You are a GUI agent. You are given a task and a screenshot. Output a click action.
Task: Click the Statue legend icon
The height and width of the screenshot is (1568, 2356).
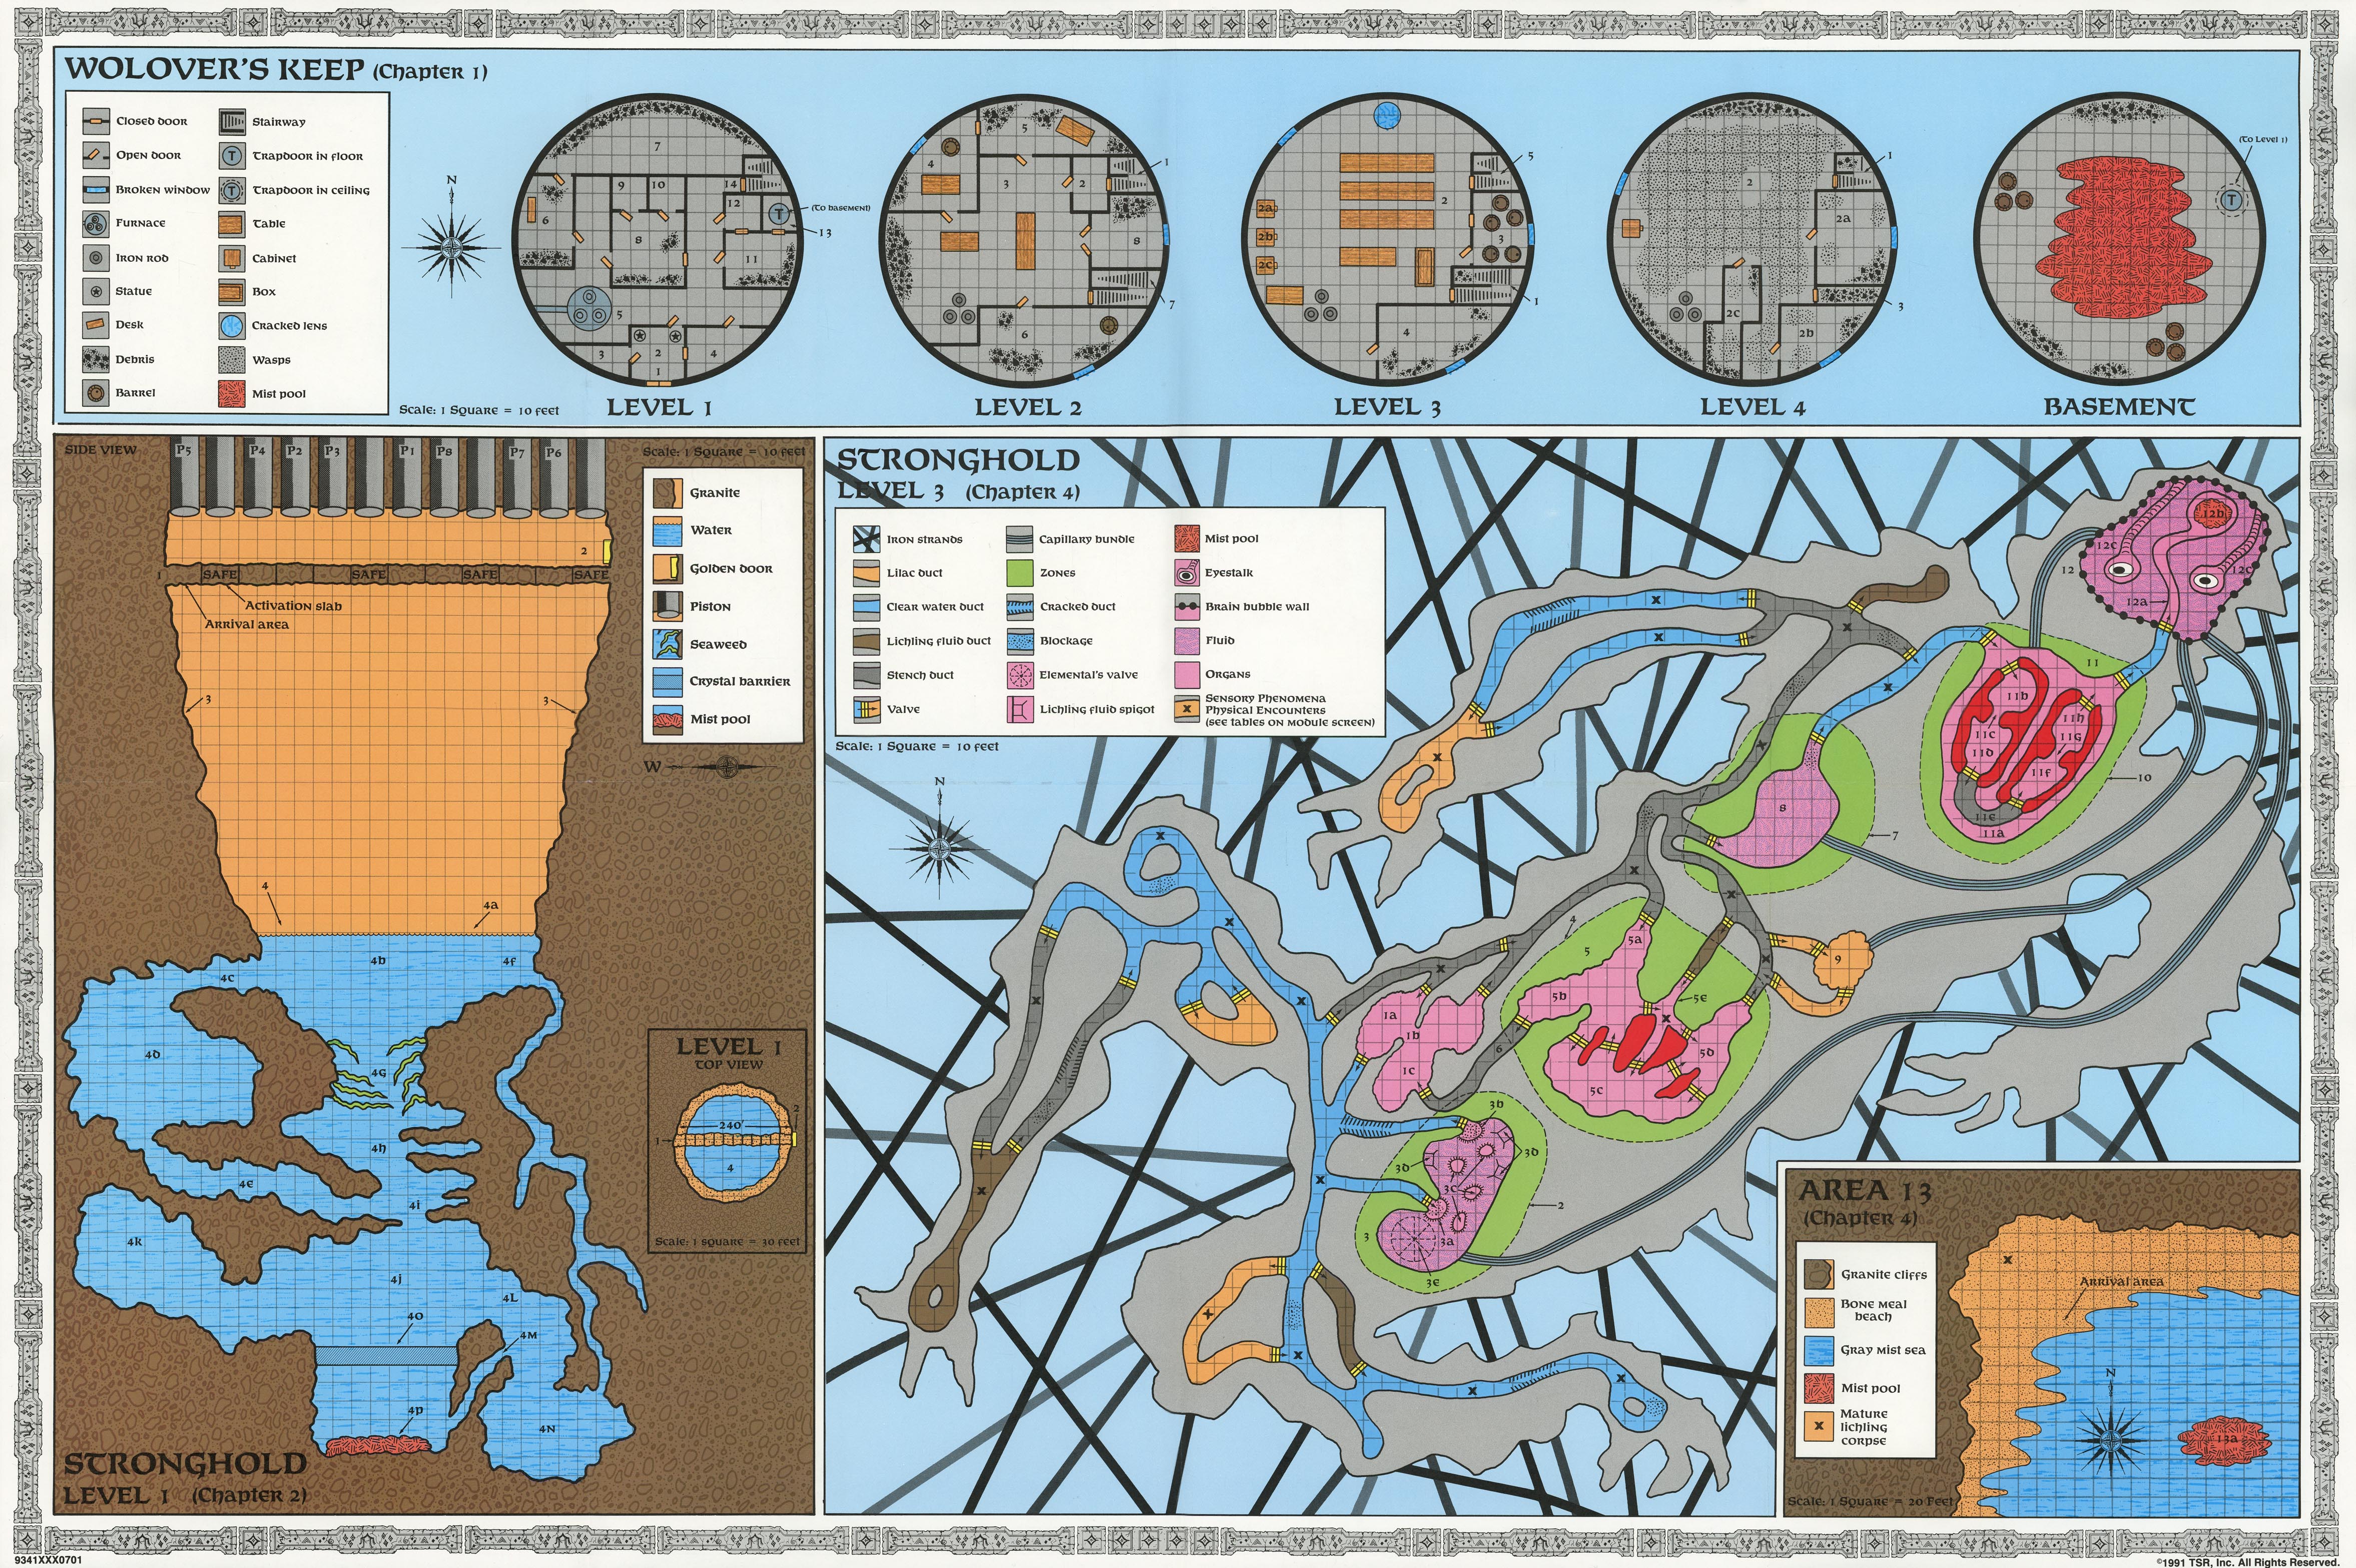tap(96, 291)
